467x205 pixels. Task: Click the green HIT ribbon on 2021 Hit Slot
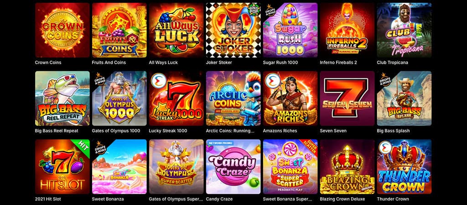click(82, 148)
